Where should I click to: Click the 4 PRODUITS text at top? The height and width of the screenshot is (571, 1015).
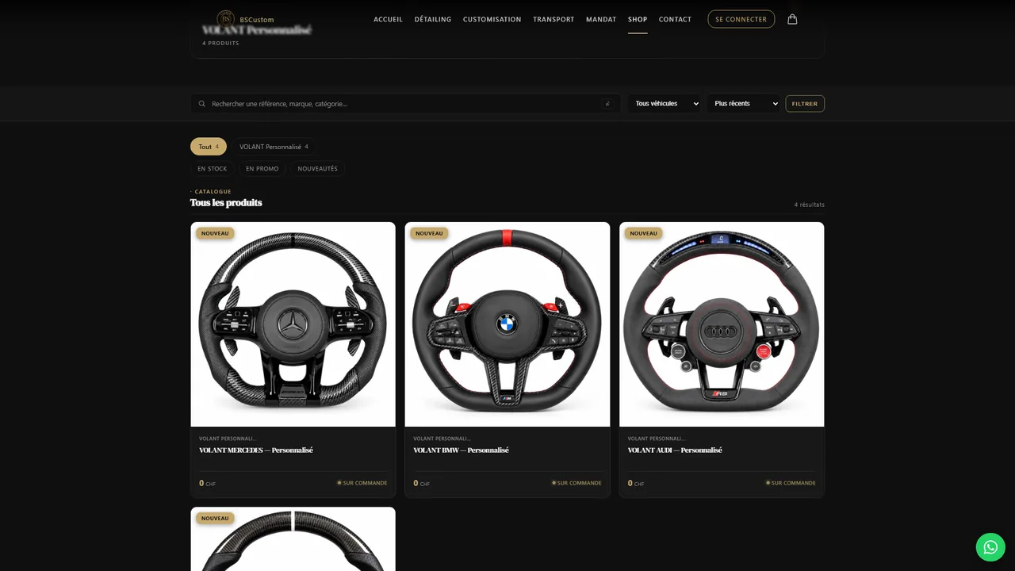coord(220,43)
